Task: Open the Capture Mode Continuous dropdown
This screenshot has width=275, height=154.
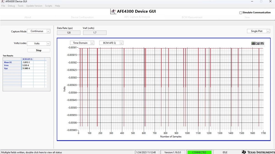Action: click(x=38, y=31)
